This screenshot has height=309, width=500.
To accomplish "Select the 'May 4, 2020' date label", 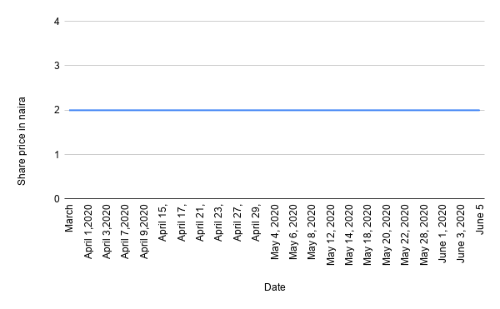I will pyautogui.click(x=274, y=232).
